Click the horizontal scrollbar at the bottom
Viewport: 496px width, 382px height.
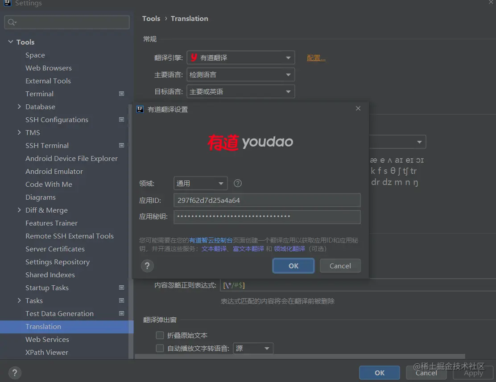pyautogui.click(x=300, y=357)
